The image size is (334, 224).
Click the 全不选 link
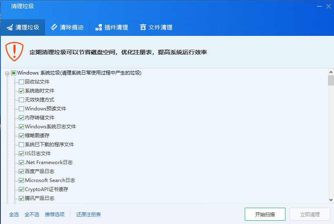[x=32, y=214]
